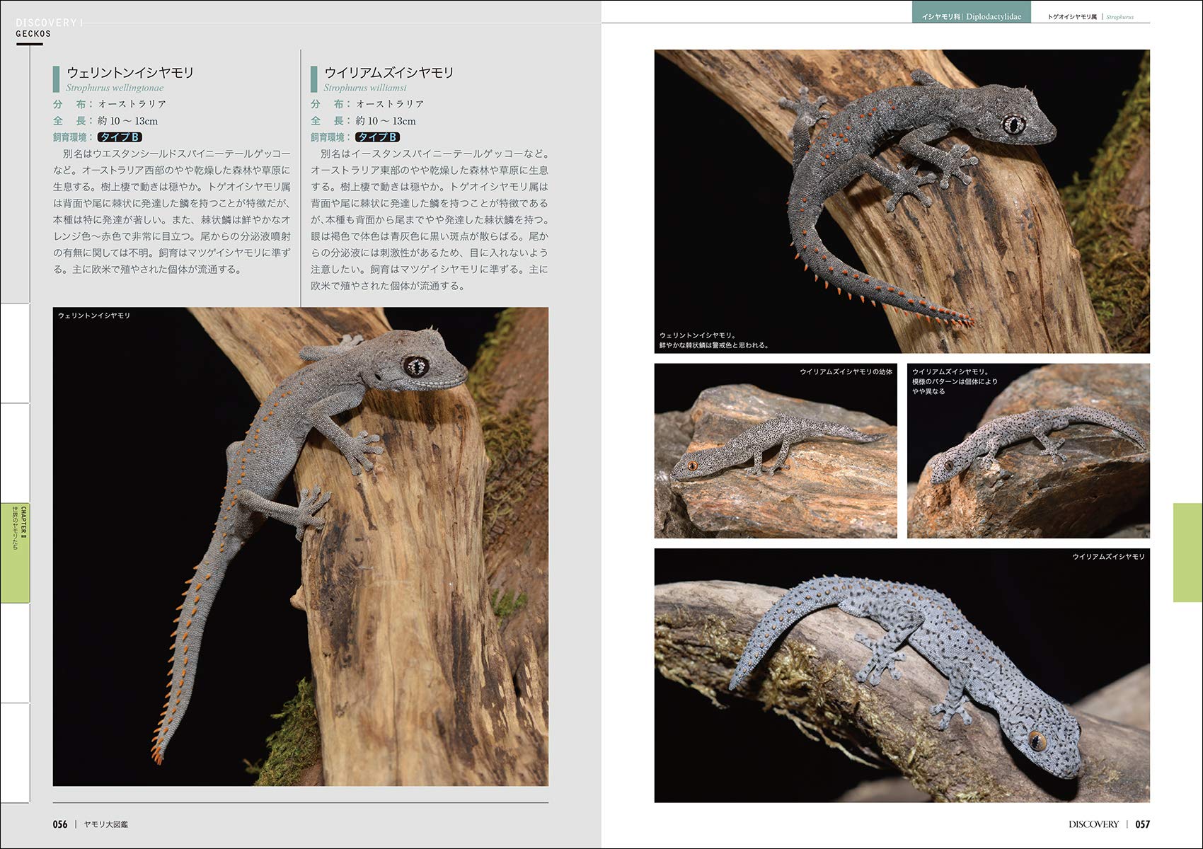
Task: Click the ウェリントンイシヤモリ heading
Action: click(x=130, y=72)
